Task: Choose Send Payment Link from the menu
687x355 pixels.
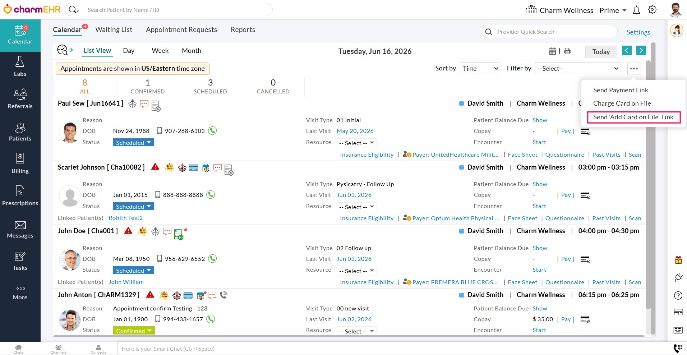Action: (621, 90)
